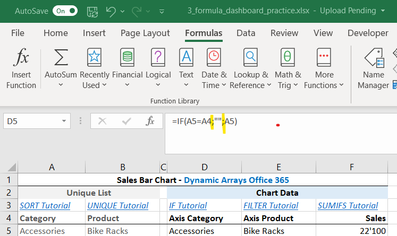Open Customize Quick Access Toolbar menu
The height and width of the screenshot is (236, 397).
[x=162, y=11]
